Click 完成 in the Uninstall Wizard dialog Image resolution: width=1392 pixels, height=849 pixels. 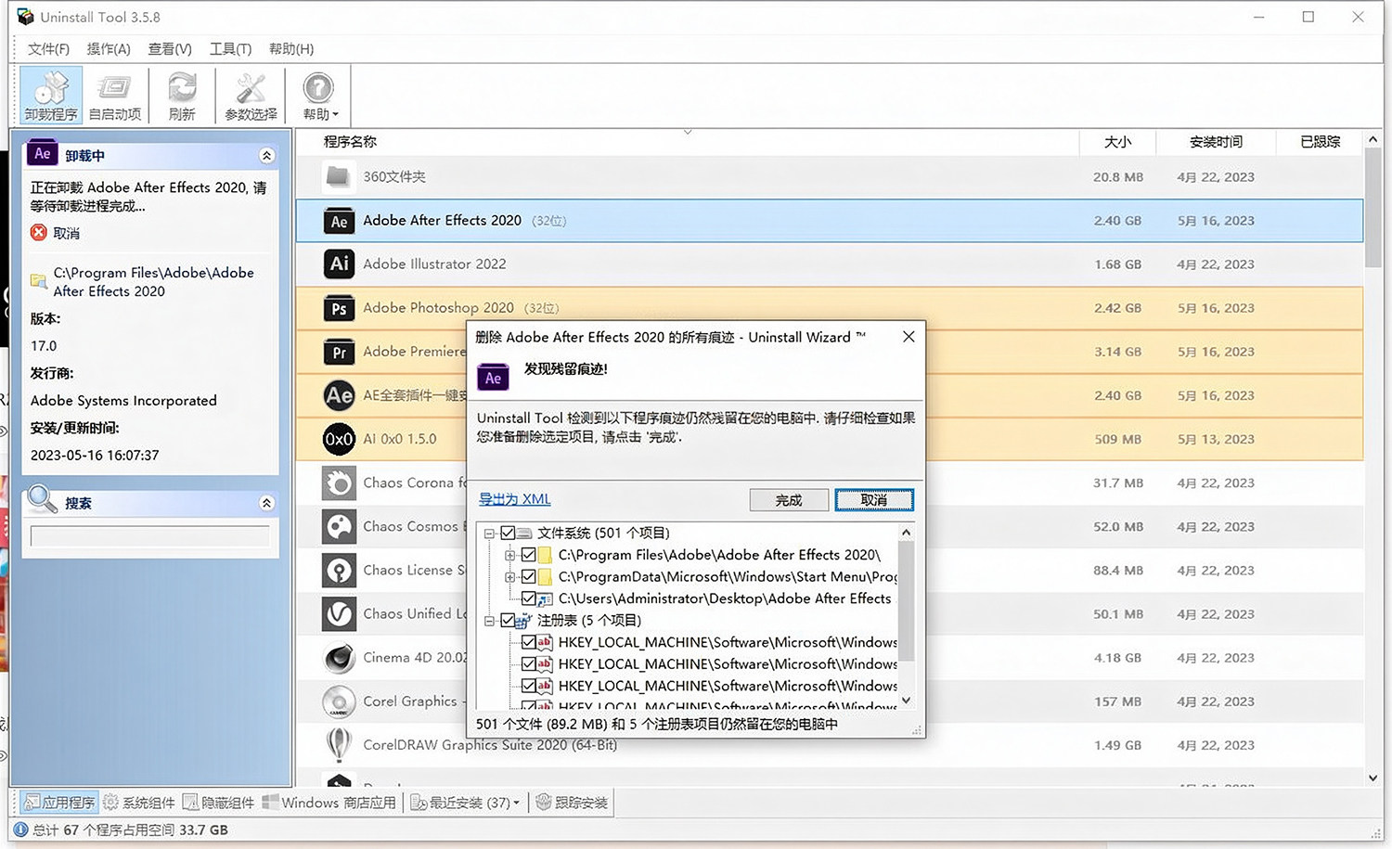pos(789,500)
